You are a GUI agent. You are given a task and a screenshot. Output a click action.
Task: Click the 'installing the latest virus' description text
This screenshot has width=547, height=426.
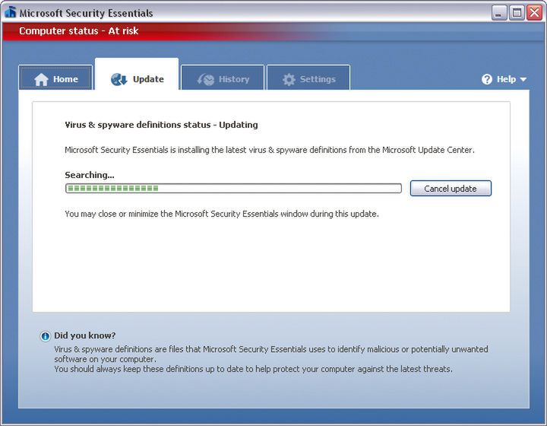tap(270, 150)
